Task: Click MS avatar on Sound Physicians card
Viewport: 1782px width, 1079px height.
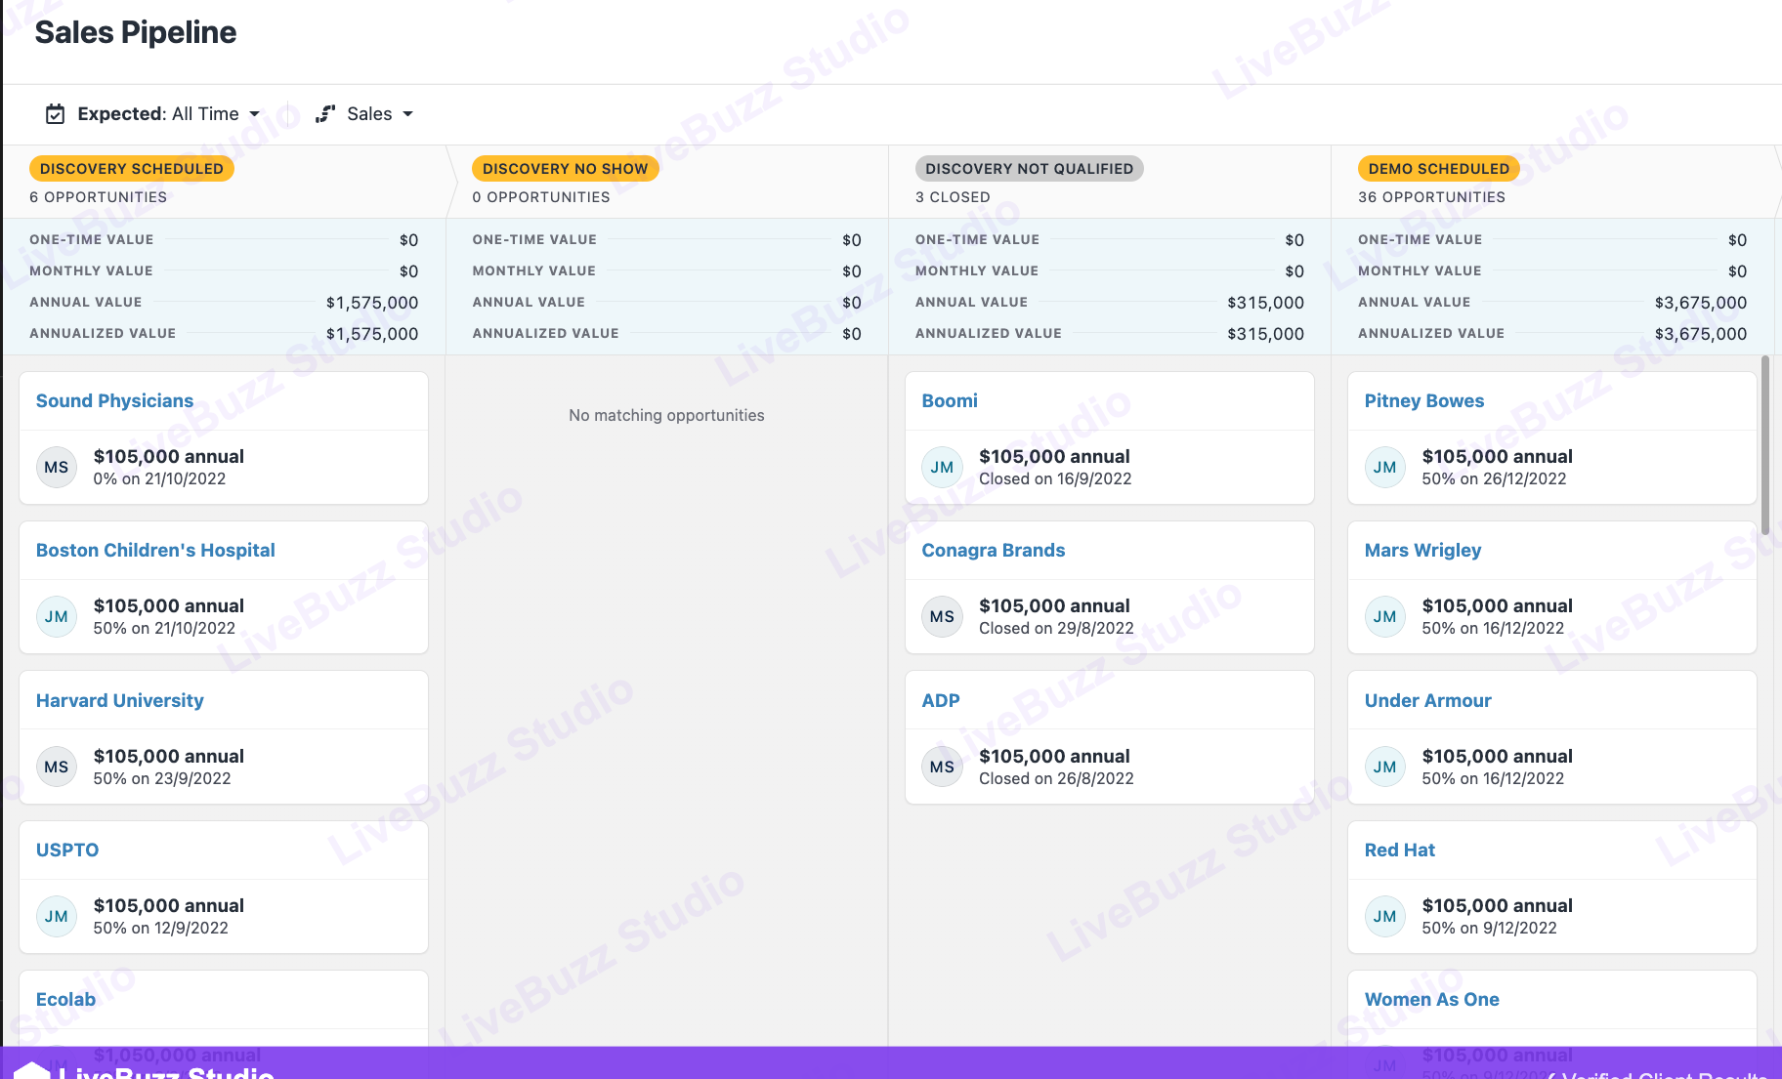Action: 57,468
